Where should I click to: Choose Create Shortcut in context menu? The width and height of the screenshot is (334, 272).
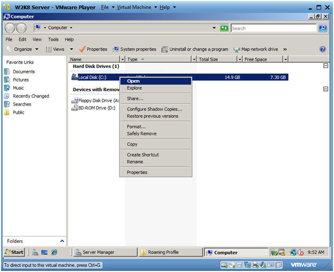[x=156, y=155]
